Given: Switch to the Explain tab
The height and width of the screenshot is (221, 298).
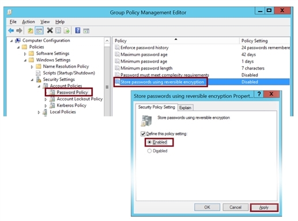Looking at the screenshot, I should (x=185, y=108).
